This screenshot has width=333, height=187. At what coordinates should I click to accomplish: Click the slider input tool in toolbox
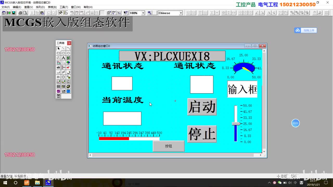pyautogui.click(x=59, y=77)
